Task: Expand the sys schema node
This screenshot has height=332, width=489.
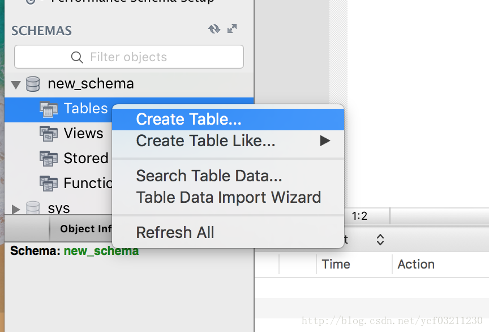Action: [16, 209]
